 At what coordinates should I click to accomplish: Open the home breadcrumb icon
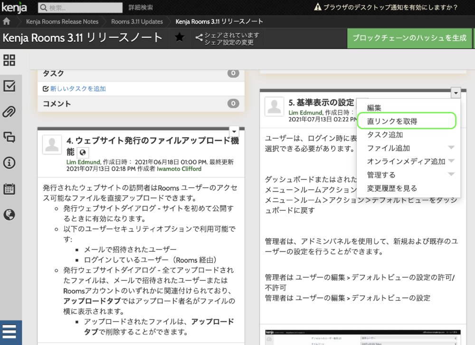[x=6, y=21]
